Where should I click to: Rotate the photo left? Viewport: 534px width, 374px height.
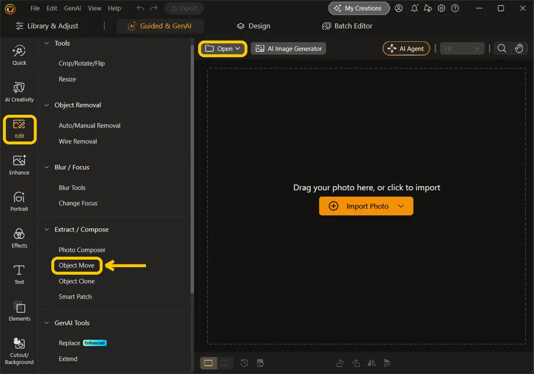point(340,363)
